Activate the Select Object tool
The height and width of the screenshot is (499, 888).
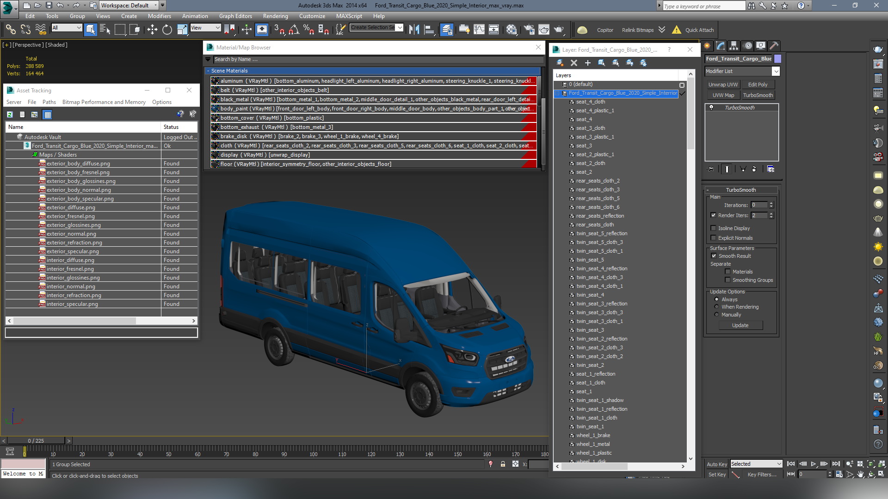[91, 30]
